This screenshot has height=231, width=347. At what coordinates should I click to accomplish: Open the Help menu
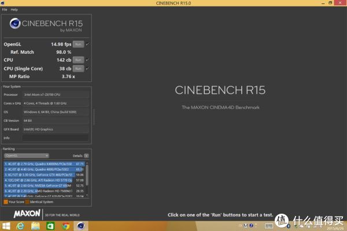[x=14, y=9]
